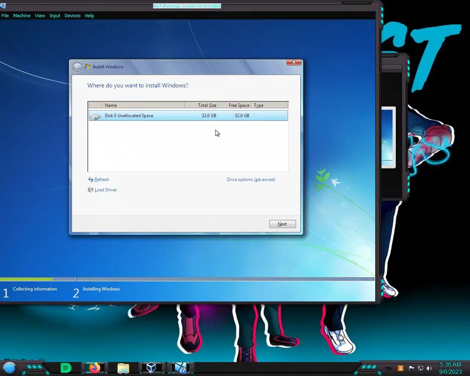The height and width of the screenshot is (376, 470).
Task: Open the Start orb on the taskbar
Action: (10, 368)
